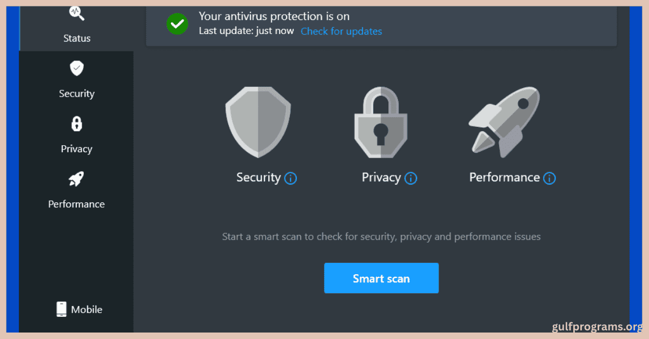The image size is (649, 339).
Task: Click the Status magnifier icon in sidebar
Action: coord(76,13)
